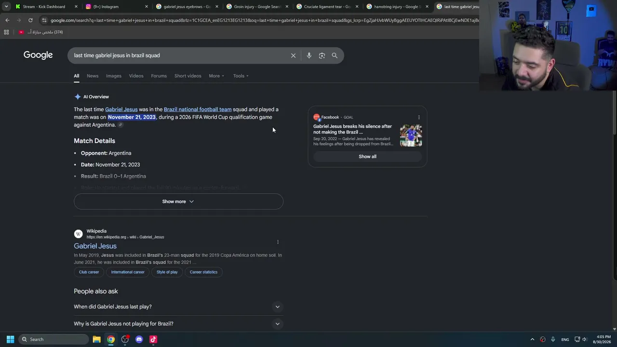Go to the Google logo homepage
The image size is (617, 347).
coord(38,55)
